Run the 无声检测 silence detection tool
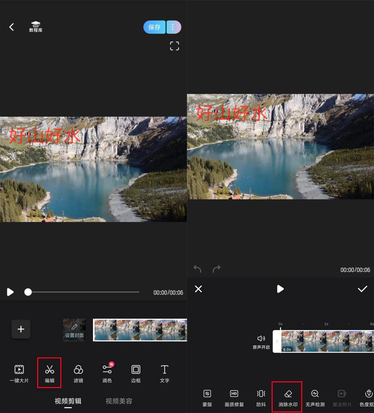 [315, 397]
